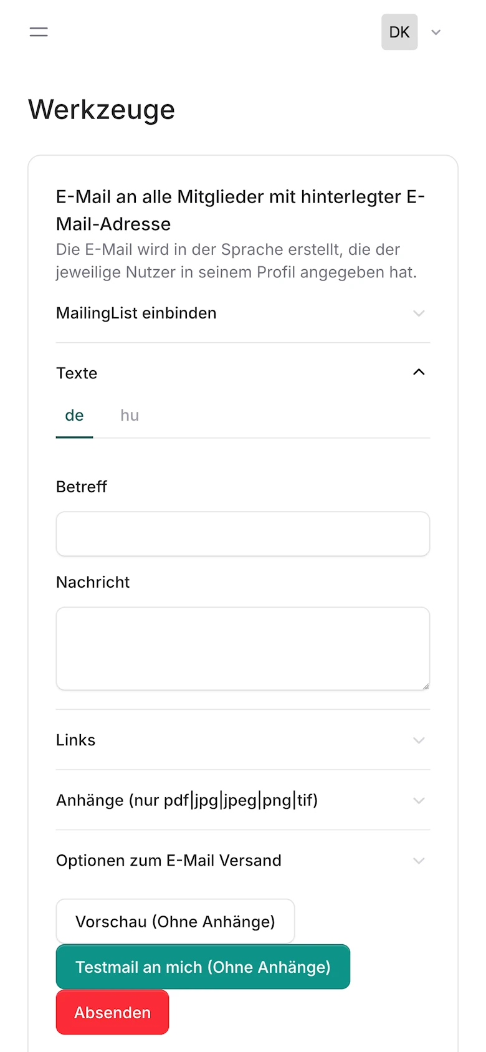Click the red Absenden button

[112, 1012]
